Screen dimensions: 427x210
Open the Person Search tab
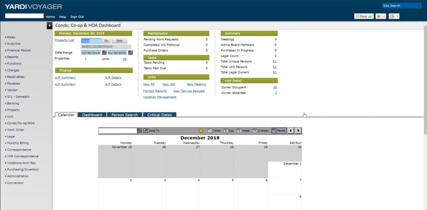tap(125, 114)
